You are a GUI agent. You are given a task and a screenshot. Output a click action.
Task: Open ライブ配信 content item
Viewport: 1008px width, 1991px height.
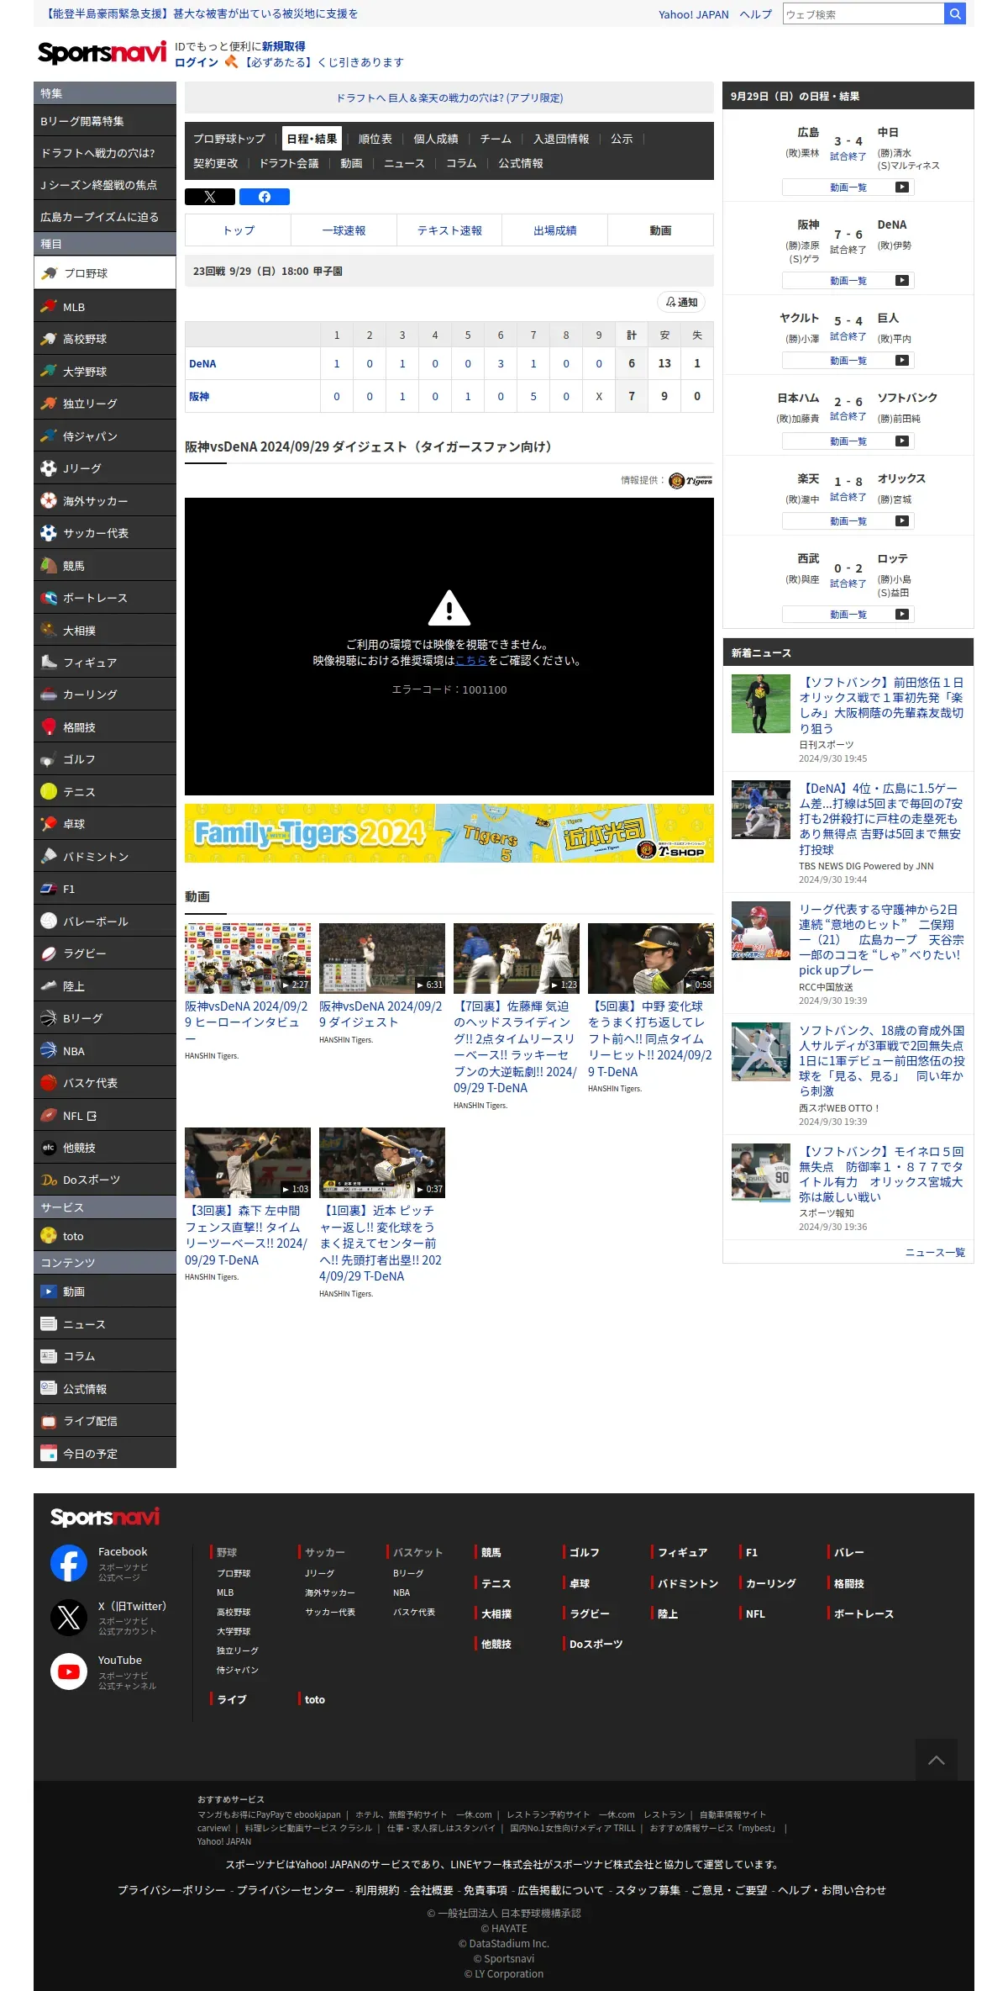[x=105, y=1421]
